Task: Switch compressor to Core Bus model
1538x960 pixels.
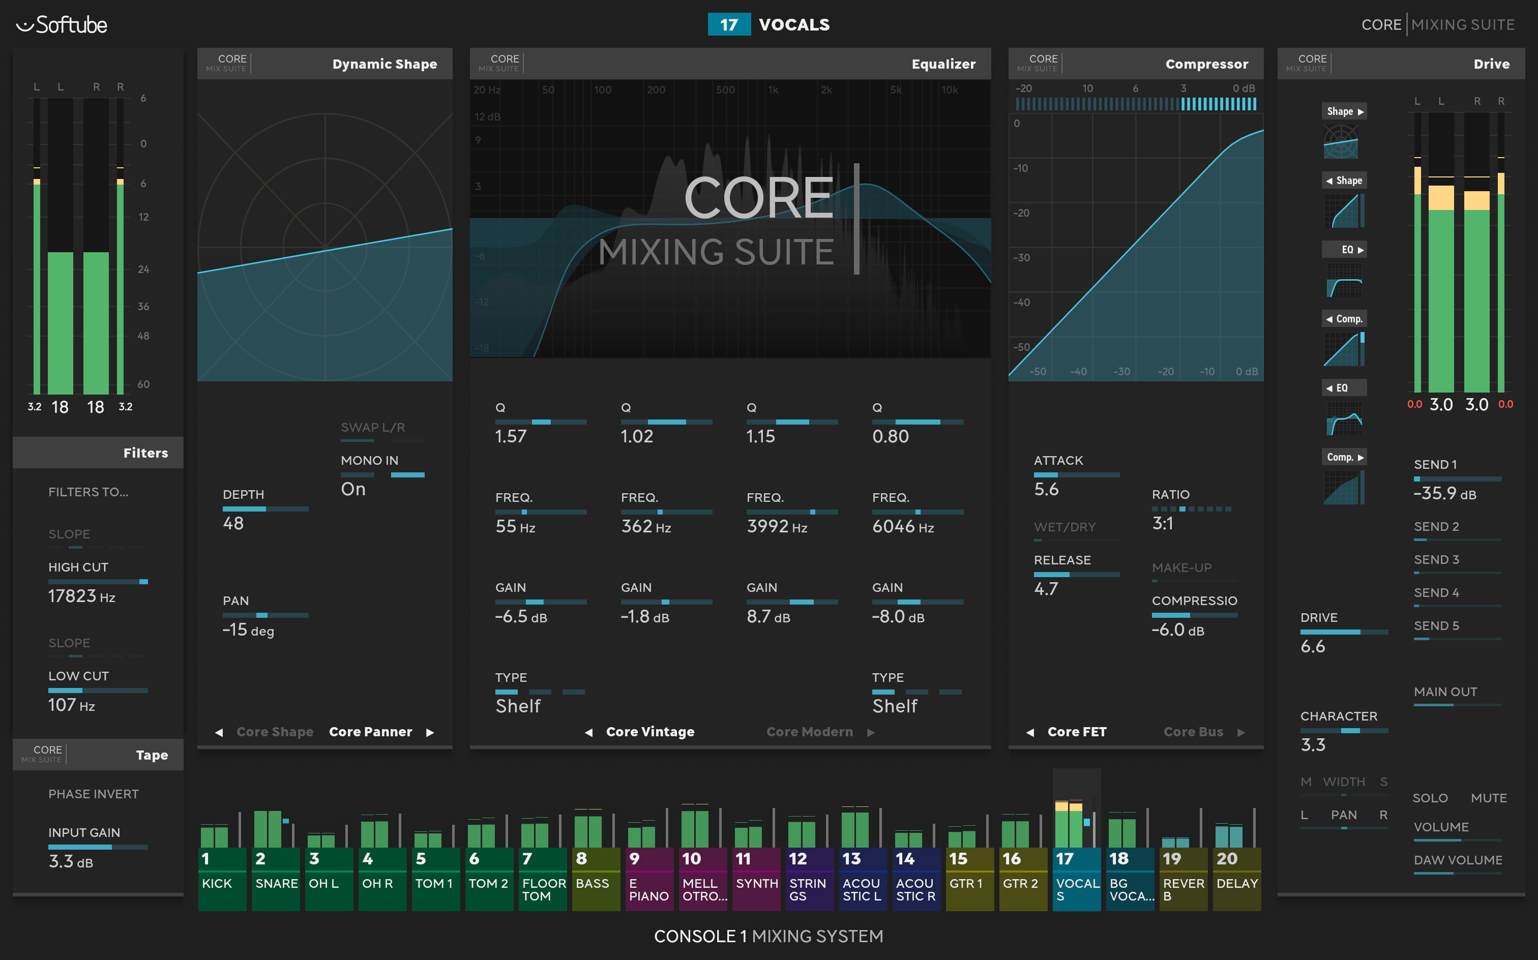Action: point(1194,731)
